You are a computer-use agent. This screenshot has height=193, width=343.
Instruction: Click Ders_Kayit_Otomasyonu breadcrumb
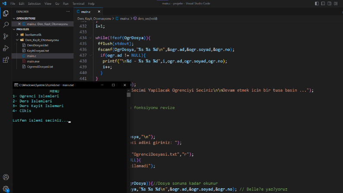[94, 19]
